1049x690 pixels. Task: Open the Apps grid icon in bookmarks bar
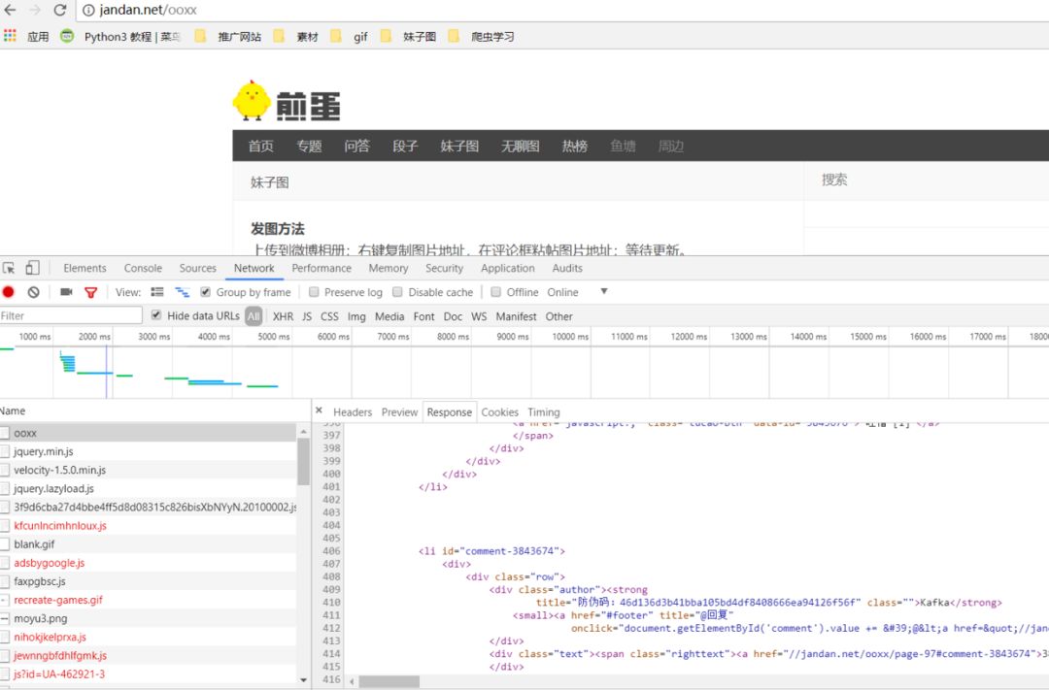(10, 36)
